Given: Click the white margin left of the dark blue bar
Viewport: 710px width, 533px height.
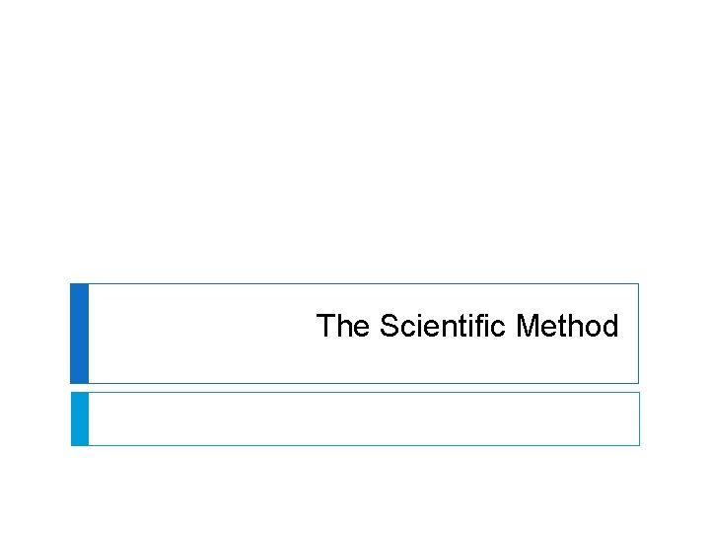Looking at the screenshot, I should (x=35, y=334).
